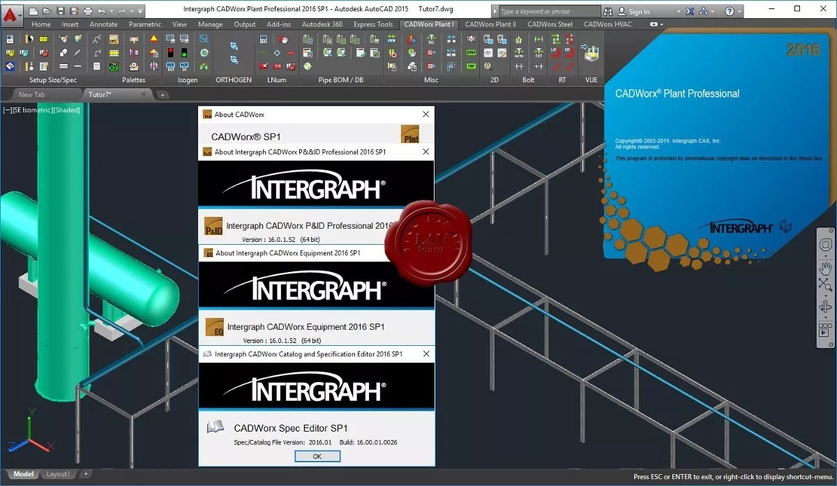The height and width of the screenshot is (486, 837).
Task: Open the [-] viewport controls menu
Action: click(x=8, y=110)
